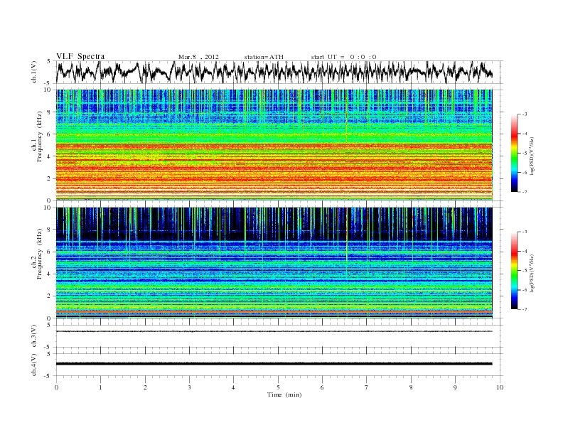563x435 pixels.
Task: Click the "3" tick on the time axis
Action: pos(189,387)
